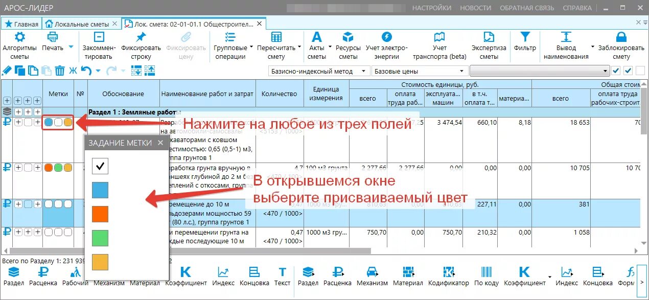649x300 pixels.
Task: Click the trash delete icon
Action: click(x=60, y=71)
